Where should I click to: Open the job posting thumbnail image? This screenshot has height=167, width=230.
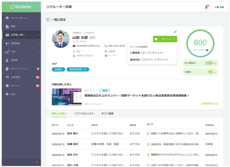(67, 97)
